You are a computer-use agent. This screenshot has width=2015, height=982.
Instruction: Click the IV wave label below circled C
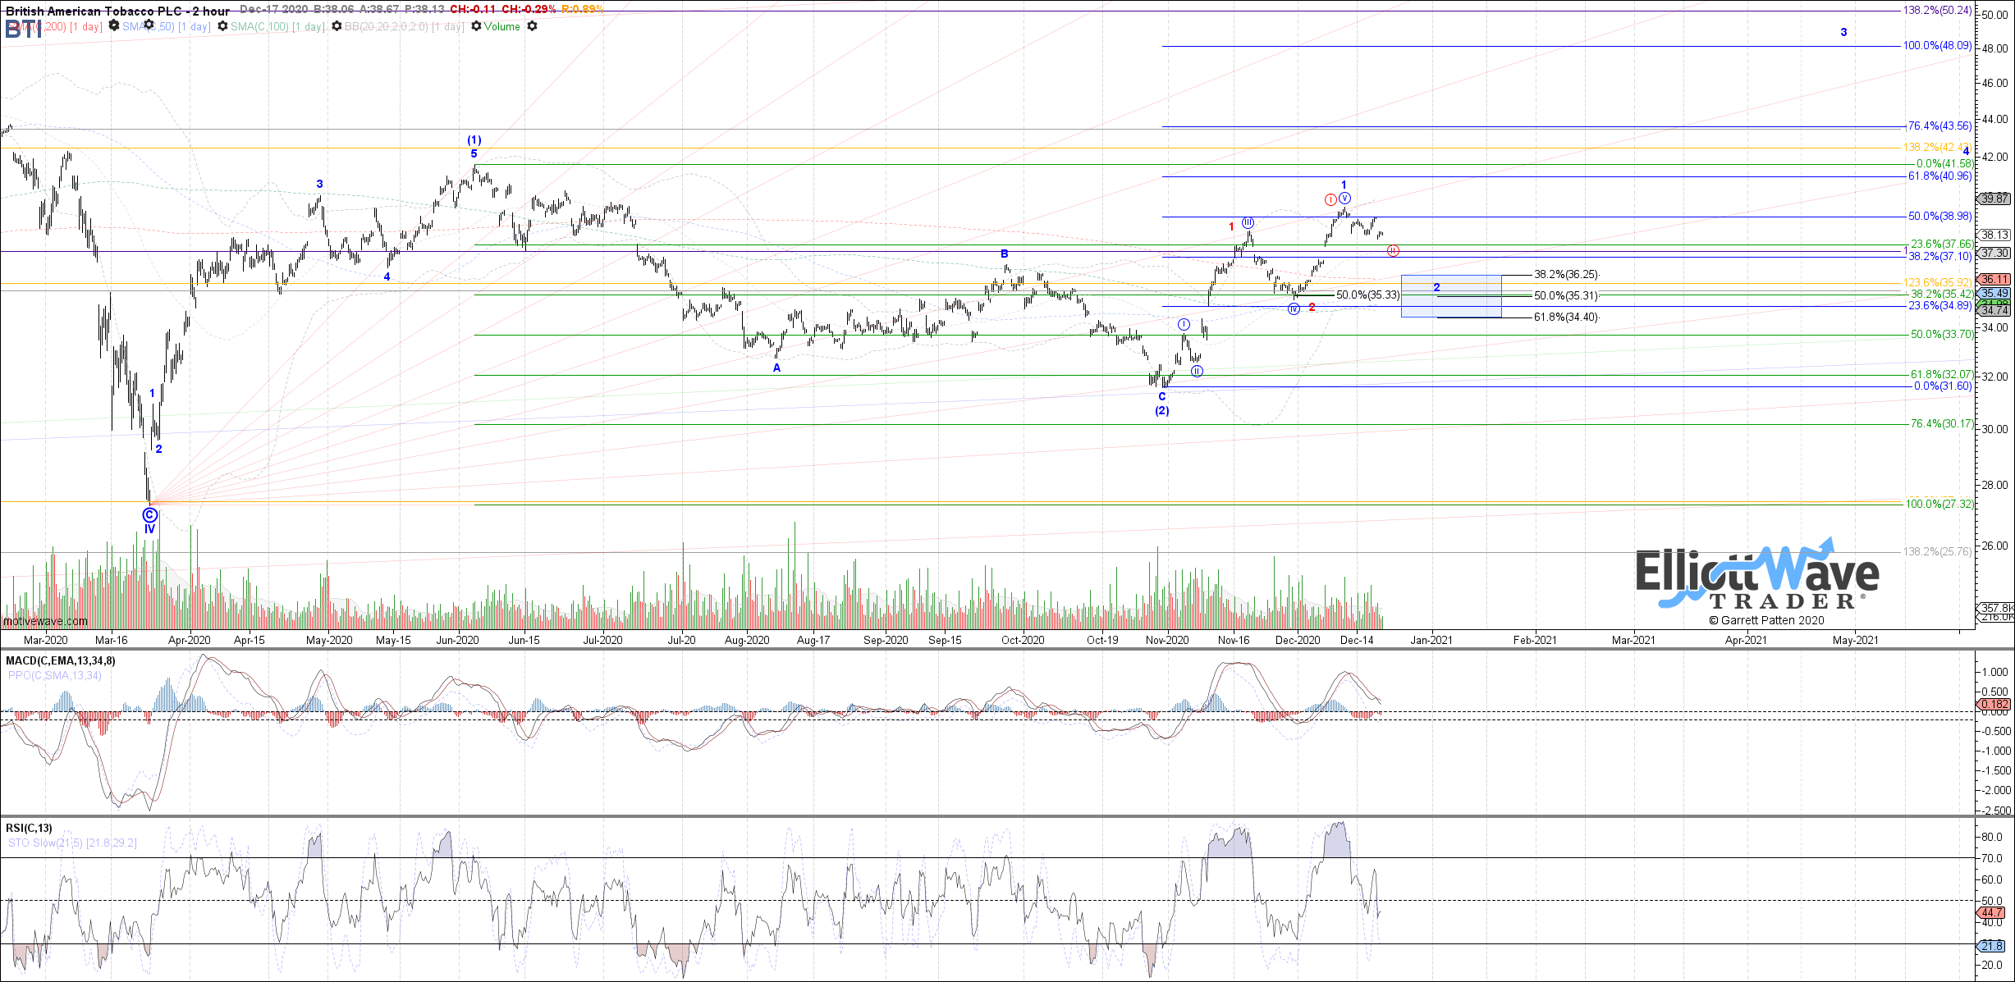[150, 529]
